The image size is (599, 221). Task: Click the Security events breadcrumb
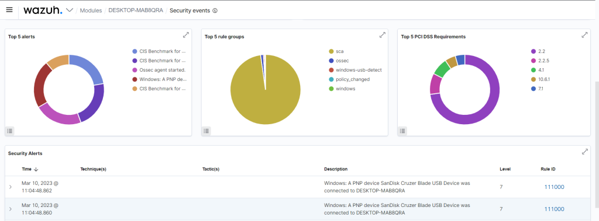[x=190, y=10]
